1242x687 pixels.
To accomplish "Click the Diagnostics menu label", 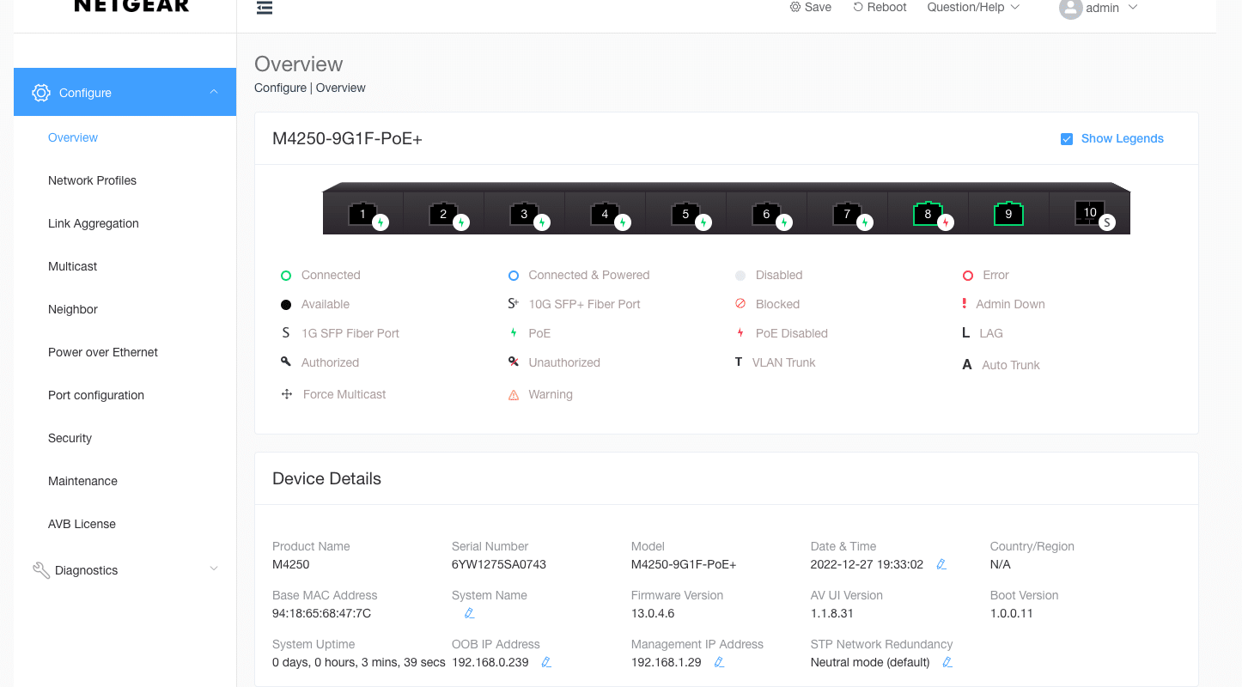I will [86, 570].
